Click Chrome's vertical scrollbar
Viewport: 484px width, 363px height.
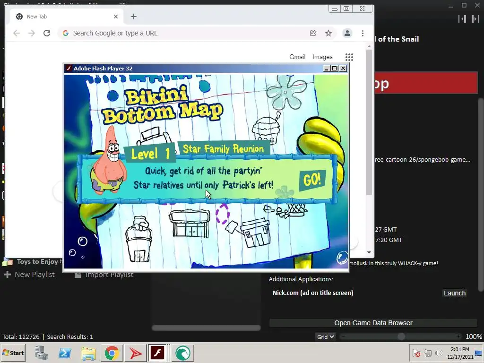tap(369, 122)
